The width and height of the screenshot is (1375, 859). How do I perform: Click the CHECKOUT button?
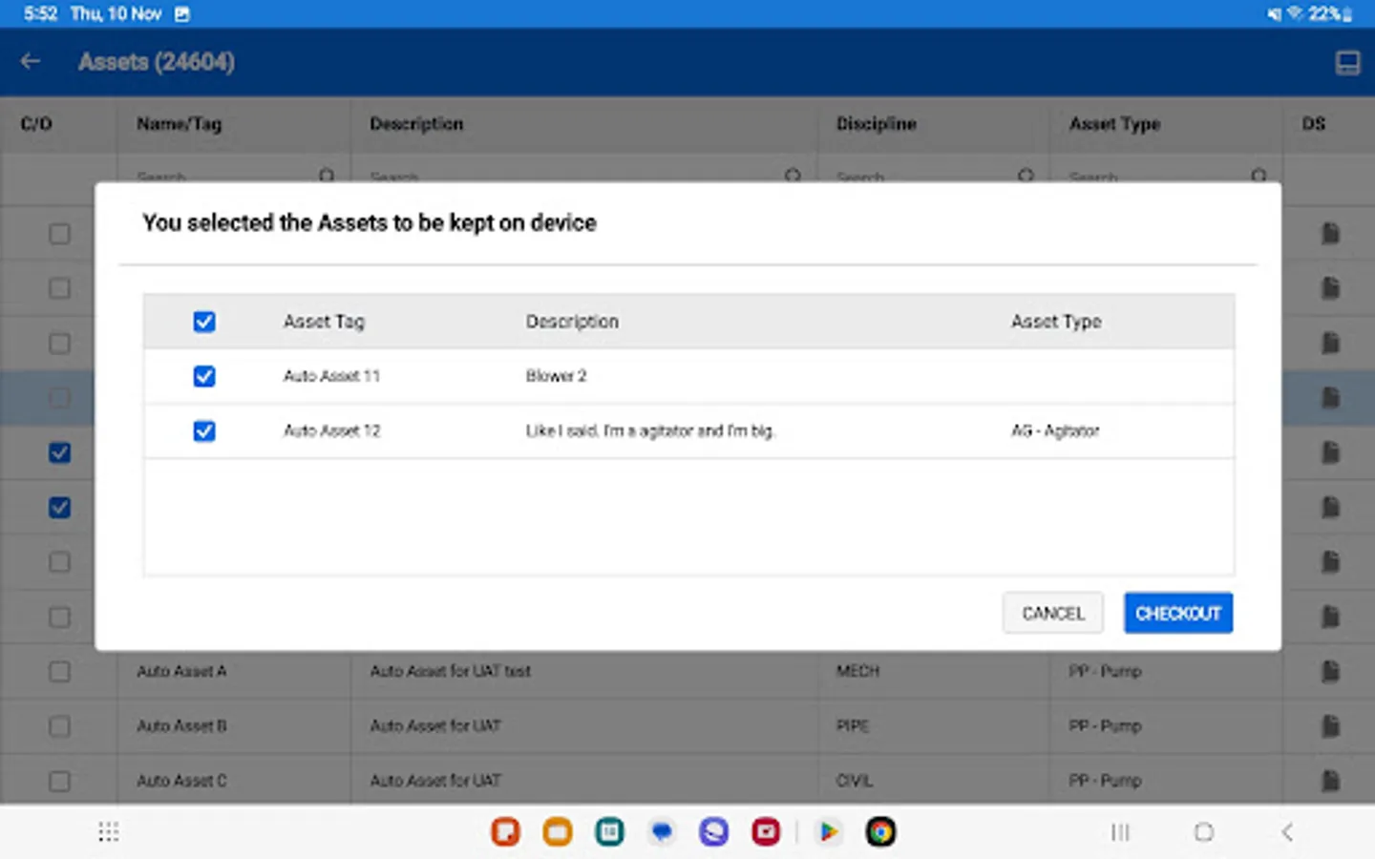1177,613
